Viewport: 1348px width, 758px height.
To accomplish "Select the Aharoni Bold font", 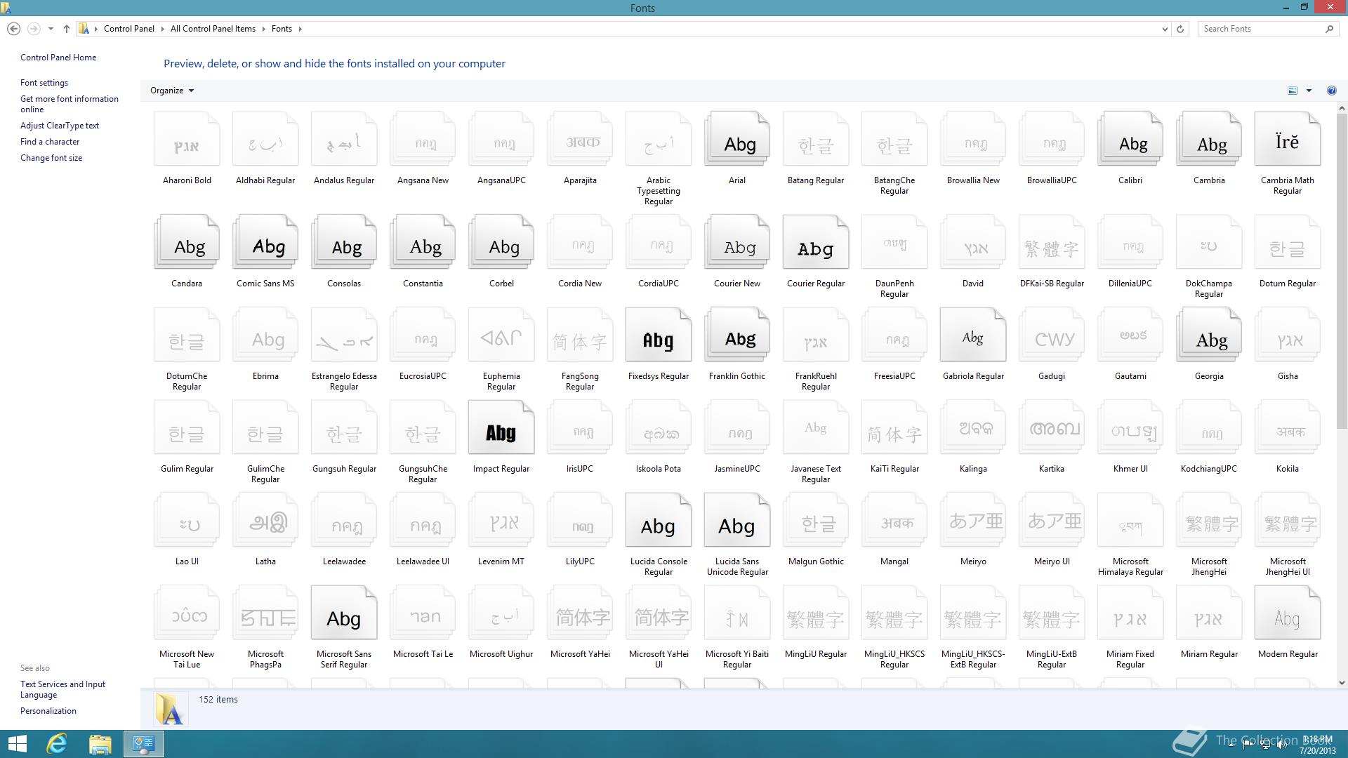I will pyautogui.click(x=187, y=139).
